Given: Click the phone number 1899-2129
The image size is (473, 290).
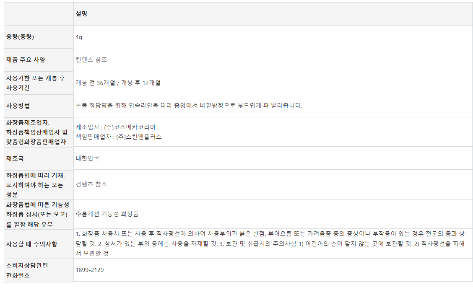Looking at the screenshot, I should [x=90, y=270].
